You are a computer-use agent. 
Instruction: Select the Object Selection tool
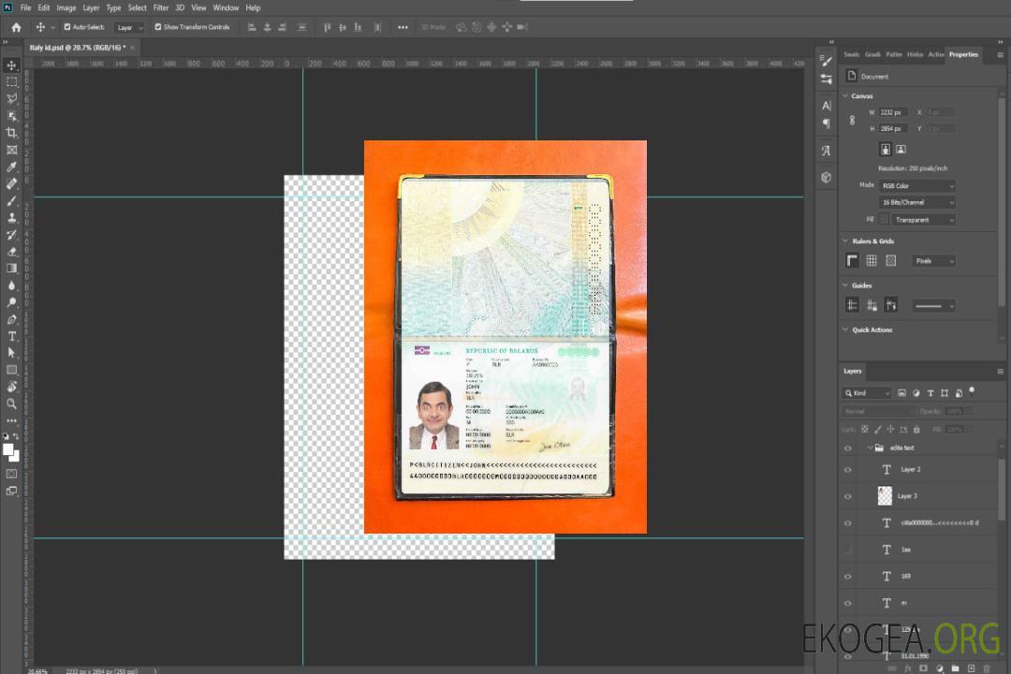tap(11, 116)
